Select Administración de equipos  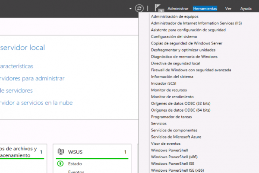click(x=174, y=16)
